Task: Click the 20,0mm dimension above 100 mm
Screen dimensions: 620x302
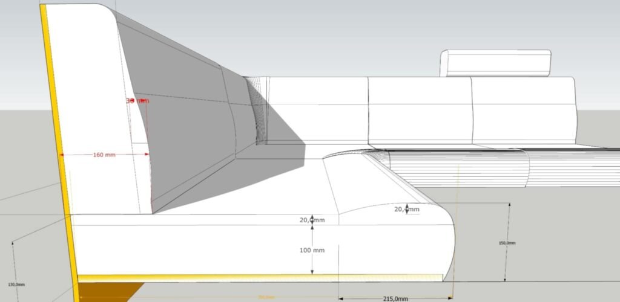Action: [312, 220]
